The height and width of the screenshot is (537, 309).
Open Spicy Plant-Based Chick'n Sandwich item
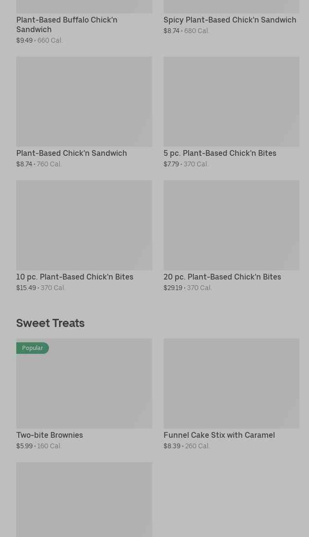pyautogui.click(x=229, y=20)
